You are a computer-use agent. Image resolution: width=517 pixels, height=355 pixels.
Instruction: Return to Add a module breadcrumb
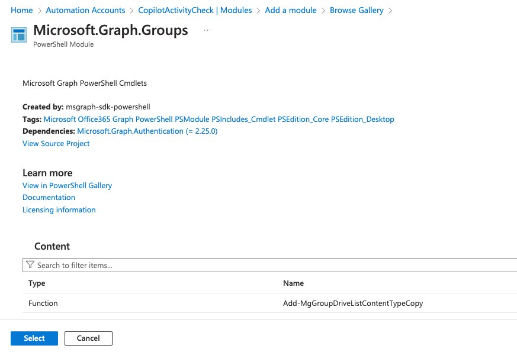[291, 10]
